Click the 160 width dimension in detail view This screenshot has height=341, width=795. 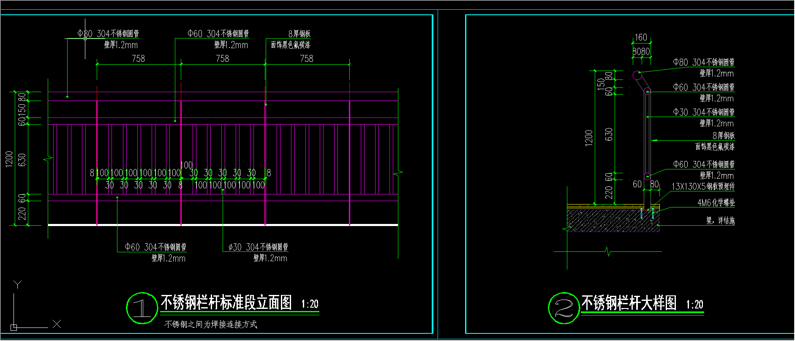point(641,38)
